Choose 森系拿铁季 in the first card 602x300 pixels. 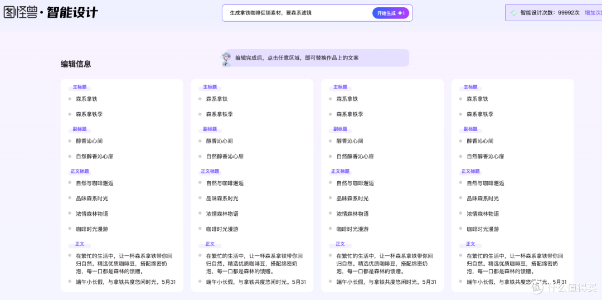tap(89, 114)
